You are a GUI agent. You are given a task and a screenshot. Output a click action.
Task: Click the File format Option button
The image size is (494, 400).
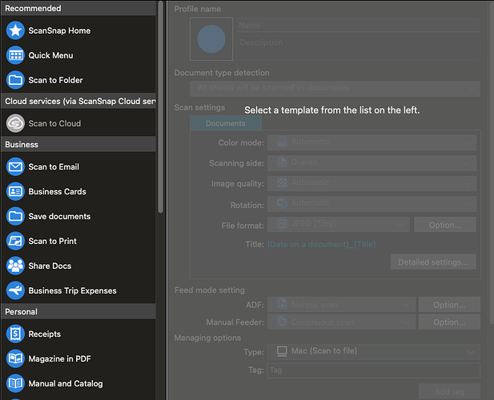[x=445, y=225]
